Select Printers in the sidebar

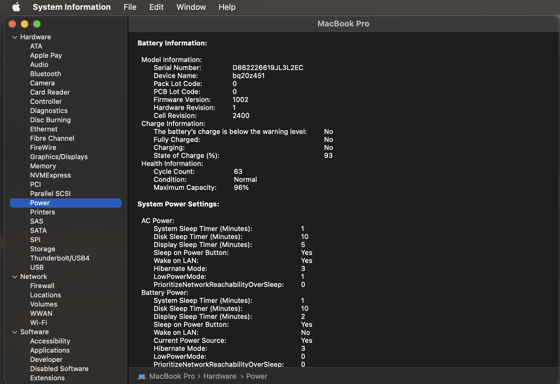[43, 212]
